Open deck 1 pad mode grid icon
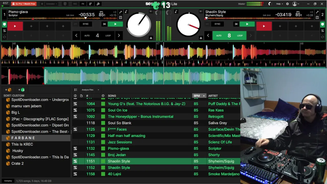Image resolution: width=327 pixels, height=184 pixels. click(121, 17)
